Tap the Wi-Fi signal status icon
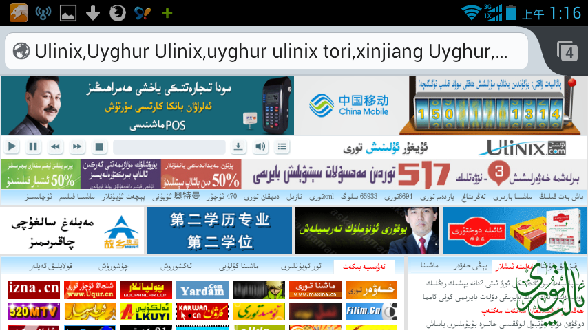 [471, 13]
